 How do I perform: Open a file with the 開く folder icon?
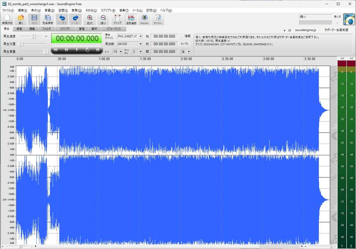(21, 20)
